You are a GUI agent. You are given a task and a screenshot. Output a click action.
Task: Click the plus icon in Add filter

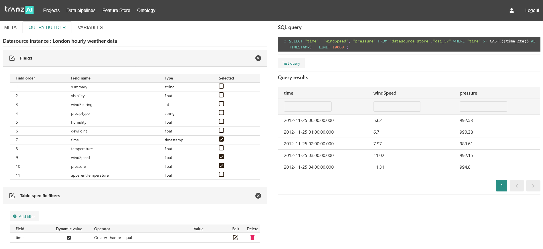[x=15, y=216]
